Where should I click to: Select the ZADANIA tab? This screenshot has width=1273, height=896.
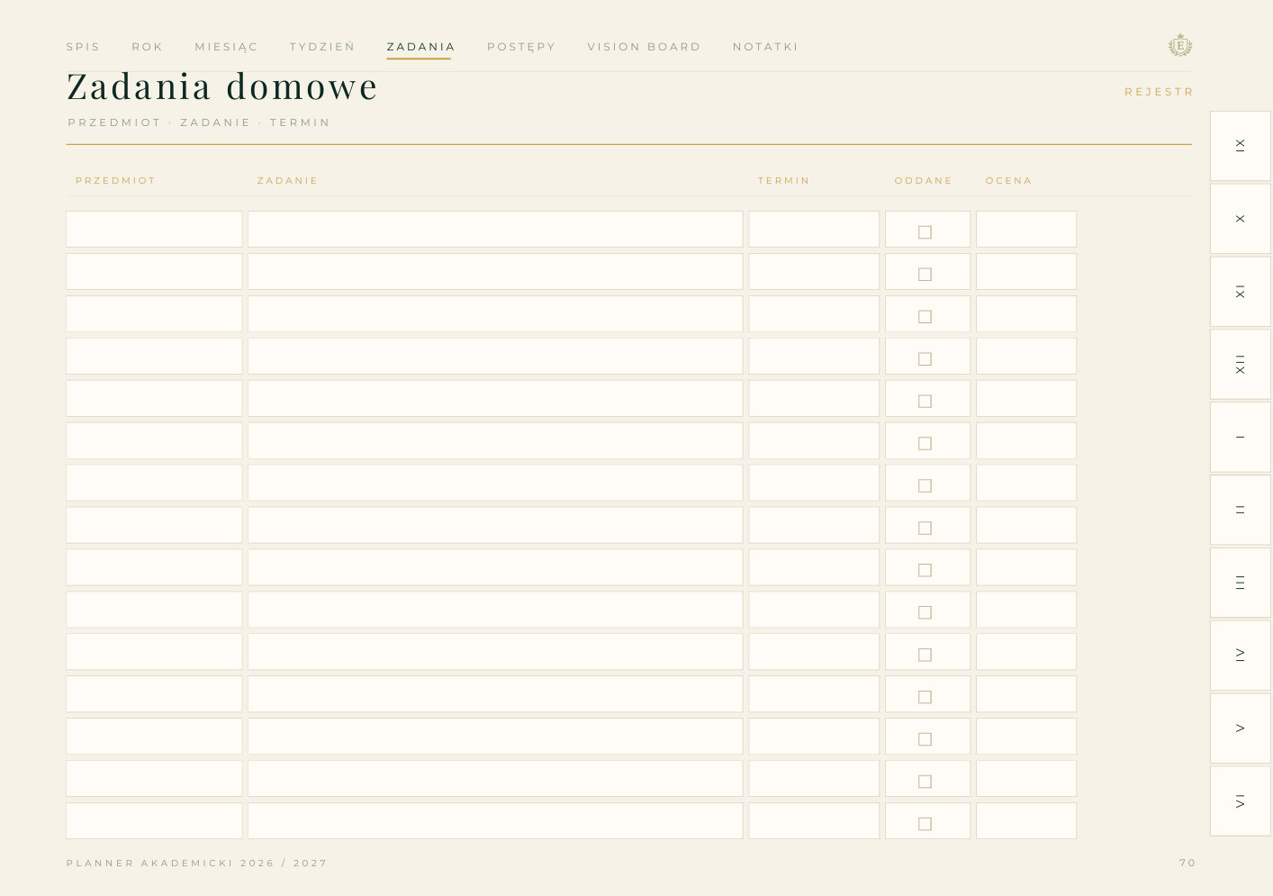click(x=420, y=47)
